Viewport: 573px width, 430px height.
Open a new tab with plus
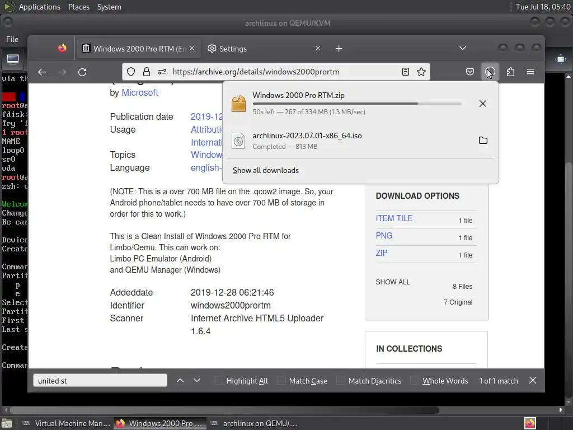(x=339, y=49)
